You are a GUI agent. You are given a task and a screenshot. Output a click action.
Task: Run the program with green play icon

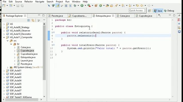(x=82, y=6)
